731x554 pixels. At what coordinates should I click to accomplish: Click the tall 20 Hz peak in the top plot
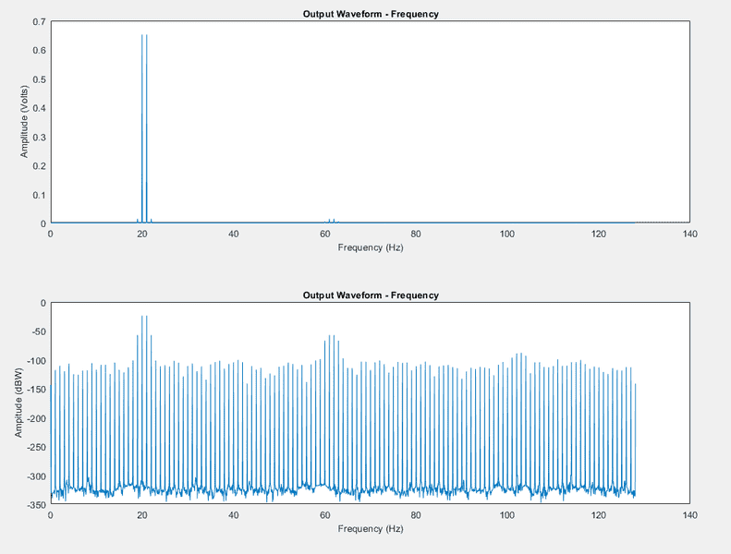coord(144,128)
